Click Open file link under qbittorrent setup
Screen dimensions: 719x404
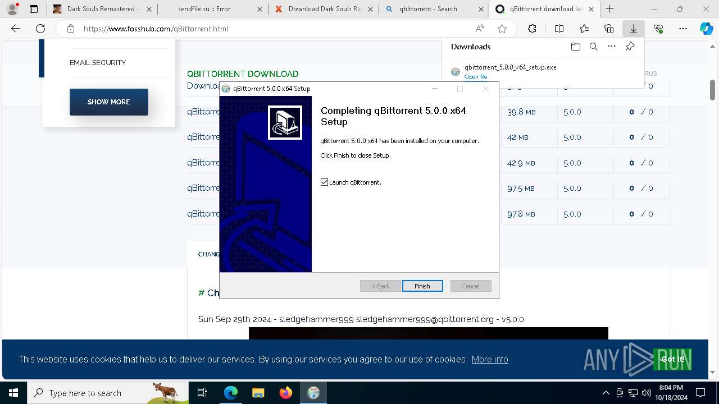coord(476,76)
